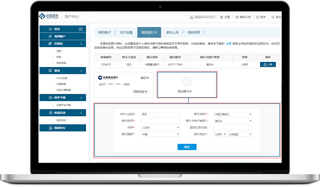Viewport: 320px width, 187px height.
Task: Collapse the 报表 section chevron
Action: click(x=81, y=71)
